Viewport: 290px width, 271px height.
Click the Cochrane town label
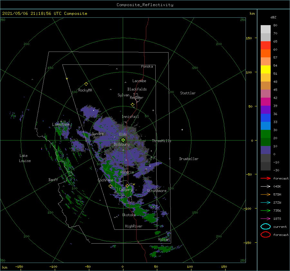[105, 180]
